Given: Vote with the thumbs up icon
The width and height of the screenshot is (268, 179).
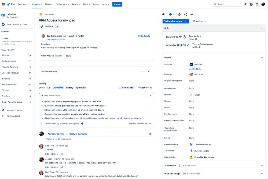Looking at the screenshot, I should click(179, 14).
